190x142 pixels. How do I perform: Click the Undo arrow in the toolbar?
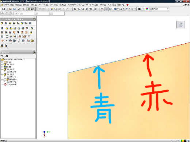click(x=19, y=9)
